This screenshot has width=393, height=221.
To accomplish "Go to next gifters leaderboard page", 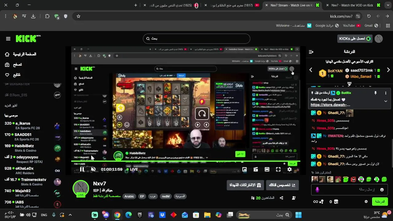I will [388, 70].
